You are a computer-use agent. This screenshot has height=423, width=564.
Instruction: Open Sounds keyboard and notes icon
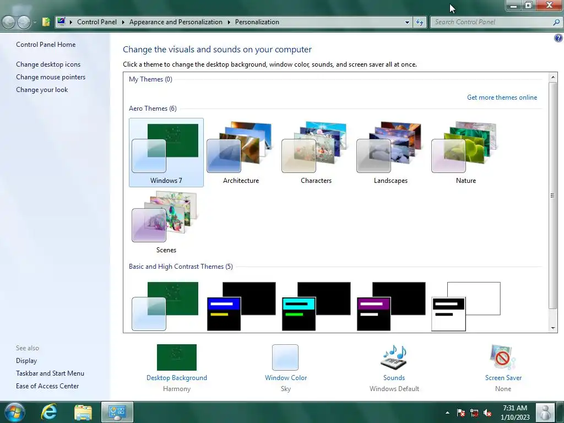point(394,357)
